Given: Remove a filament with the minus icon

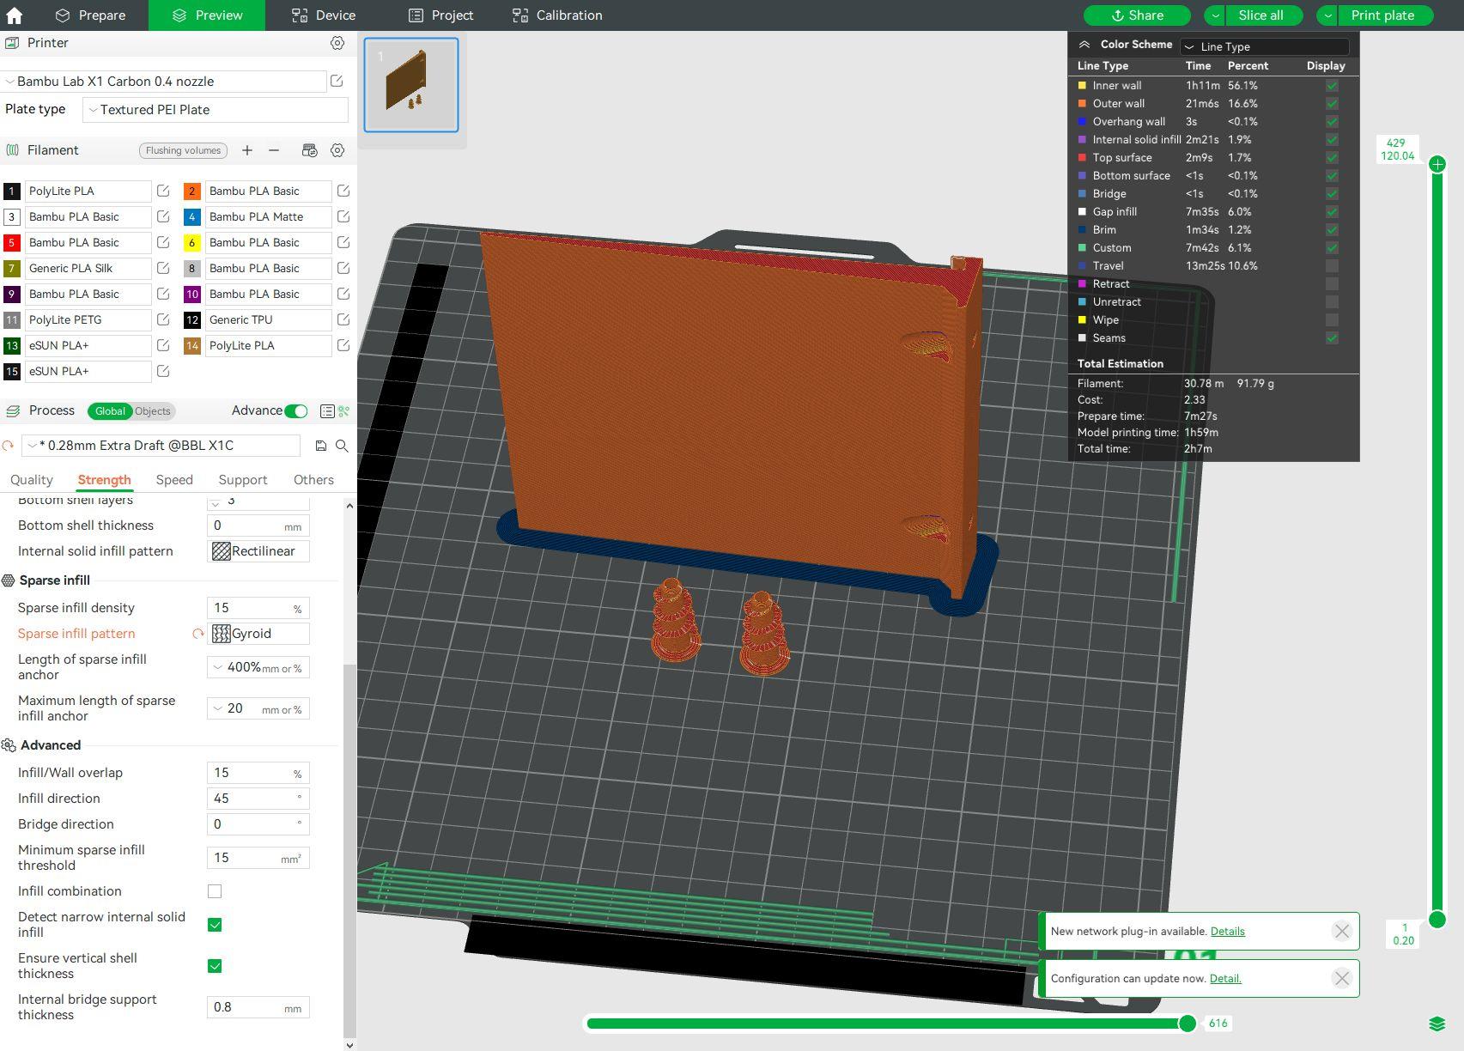Looking at the screenshot, I should point(273,150).
